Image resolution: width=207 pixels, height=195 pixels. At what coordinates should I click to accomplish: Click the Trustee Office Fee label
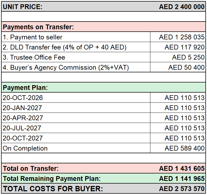click(34, 57)
